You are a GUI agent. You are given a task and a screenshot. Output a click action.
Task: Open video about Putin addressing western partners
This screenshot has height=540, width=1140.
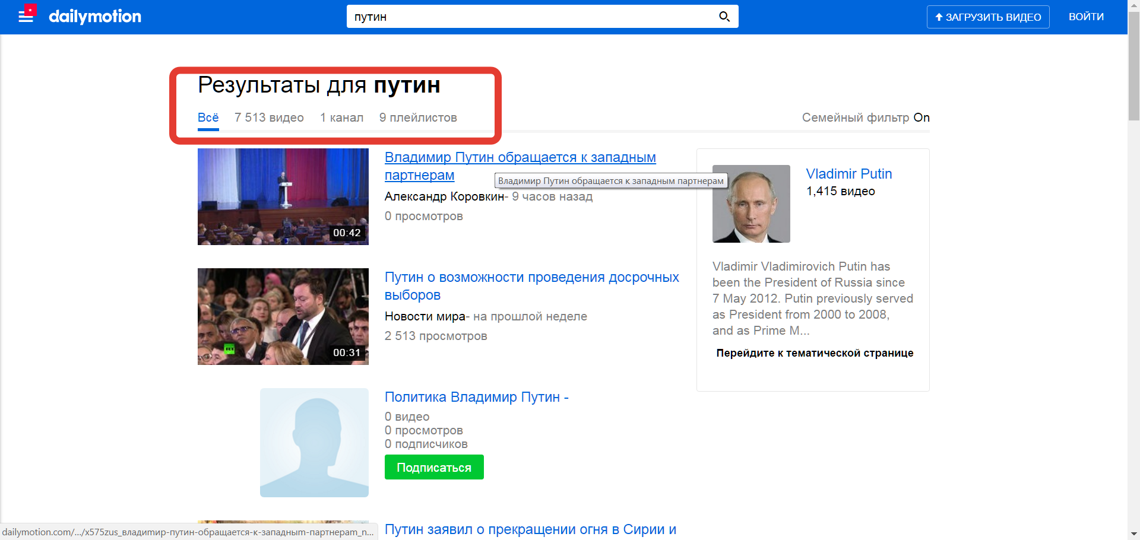click(x=520, y=158)
